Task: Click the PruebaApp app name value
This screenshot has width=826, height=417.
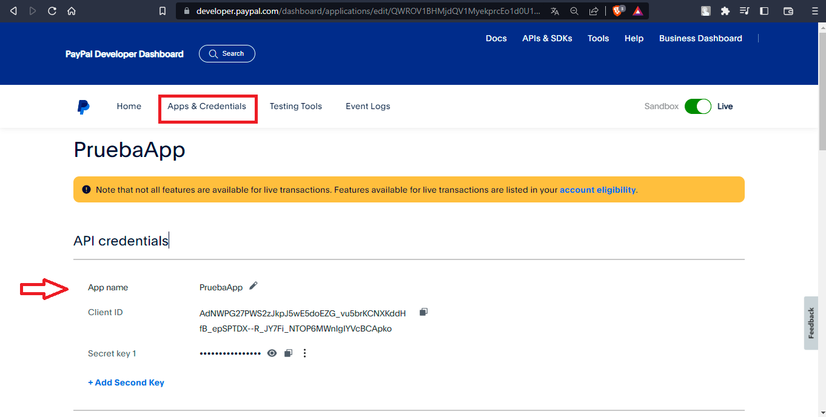Action: (x=221, y=287)
